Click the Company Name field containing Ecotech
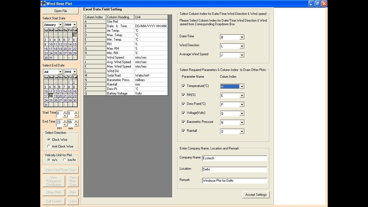Viewport: 368px width, 207px height. click(x=234, y=158)
